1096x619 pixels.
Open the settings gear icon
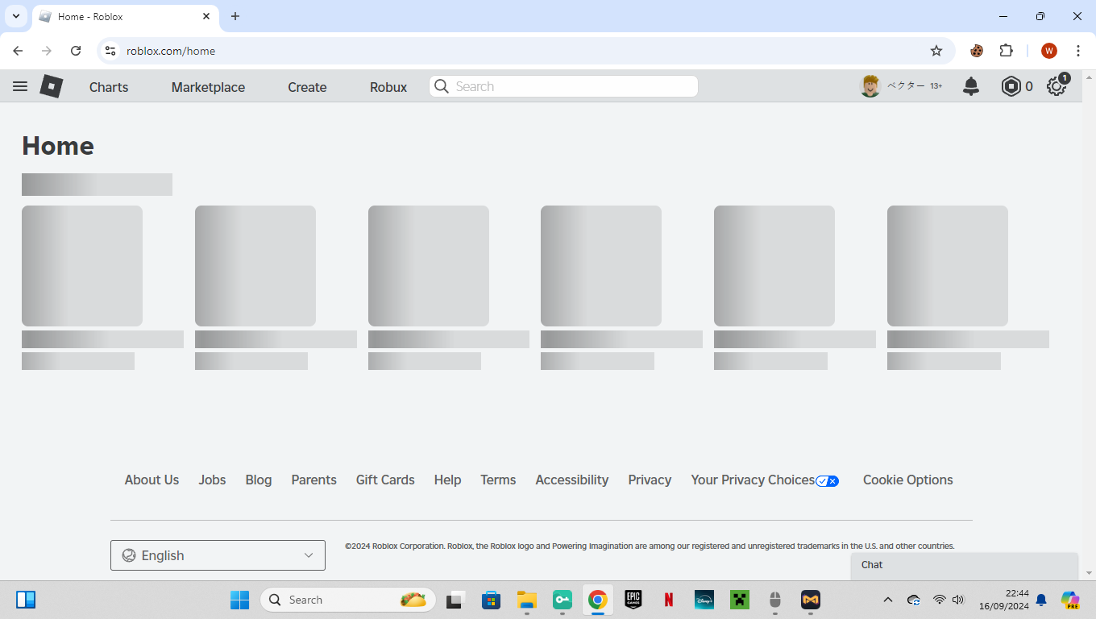point(1057,86)
